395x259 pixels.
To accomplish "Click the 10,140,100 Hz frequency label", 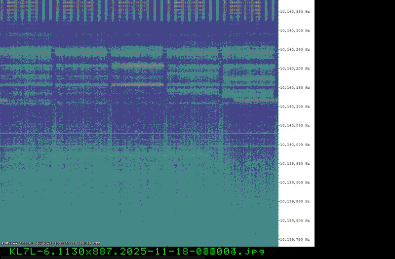I will point(295,107).
